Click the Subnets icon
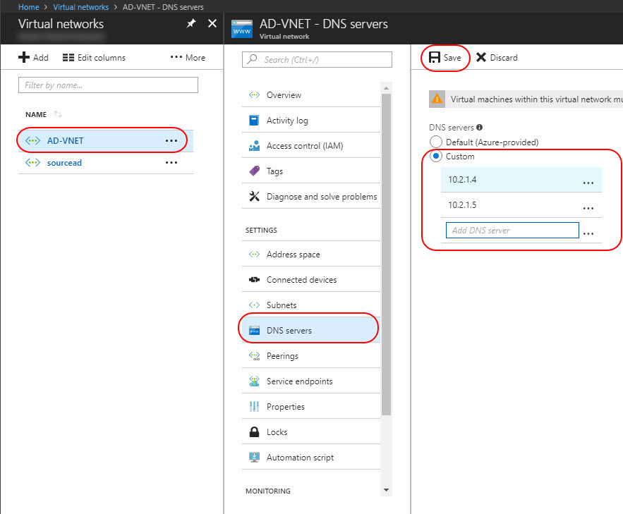 coord(254,305)
